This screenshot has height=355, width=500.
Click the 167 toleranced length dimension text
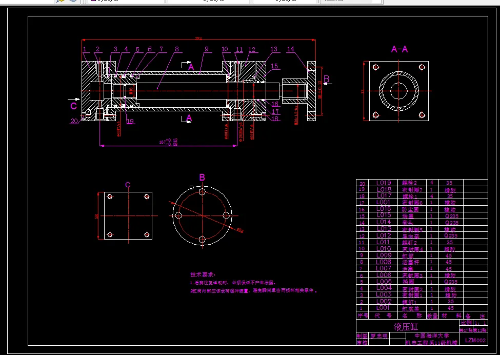click(x=168, y=142)
